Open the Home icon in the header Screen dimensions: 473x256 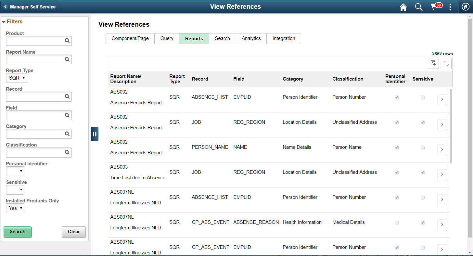(x=403, y=7)
